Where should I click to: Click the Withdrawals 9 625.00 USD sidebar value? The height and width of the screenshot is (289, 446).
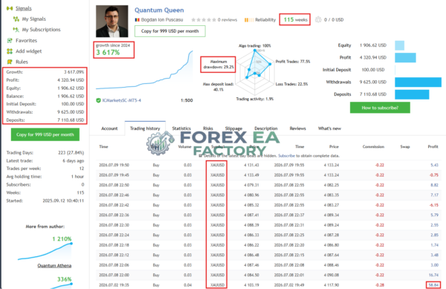click(x=71, y=112)
